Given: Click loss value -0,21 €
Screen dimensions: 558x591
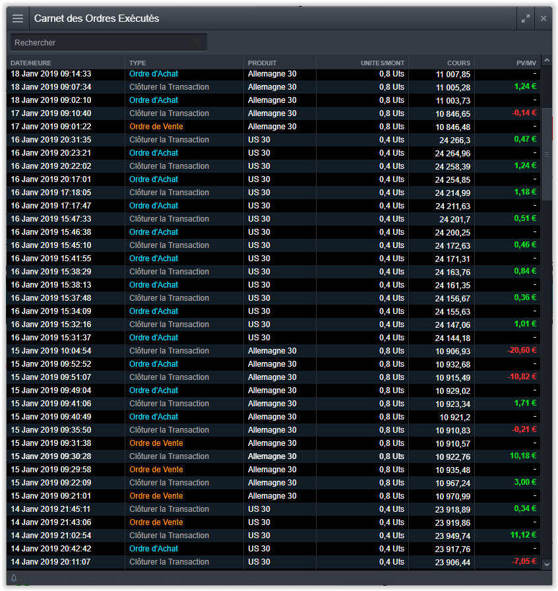Looking at the screenshot, I should coord(524,429).
